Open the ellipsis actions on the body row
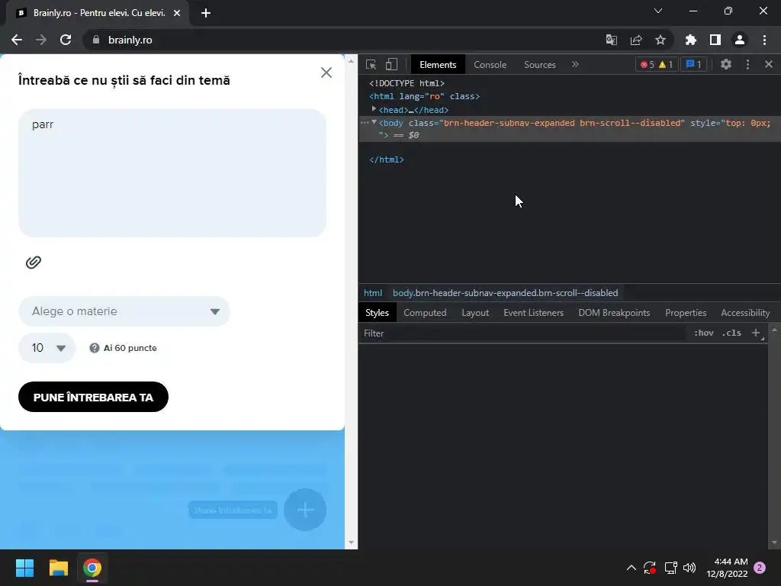 pyautogui.click(x=365, y=122)
